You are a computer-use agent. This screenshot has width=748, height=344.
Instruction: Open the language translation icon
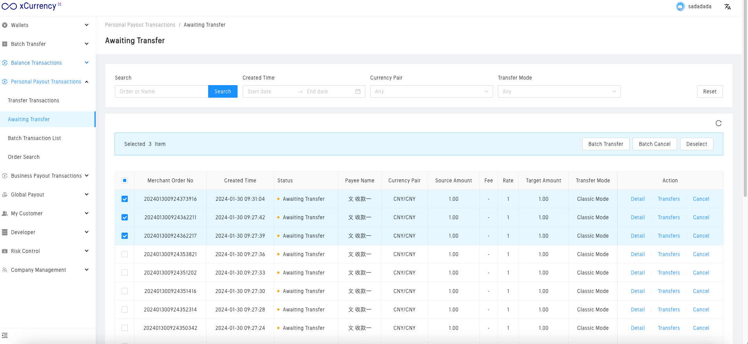pos(727,7)
